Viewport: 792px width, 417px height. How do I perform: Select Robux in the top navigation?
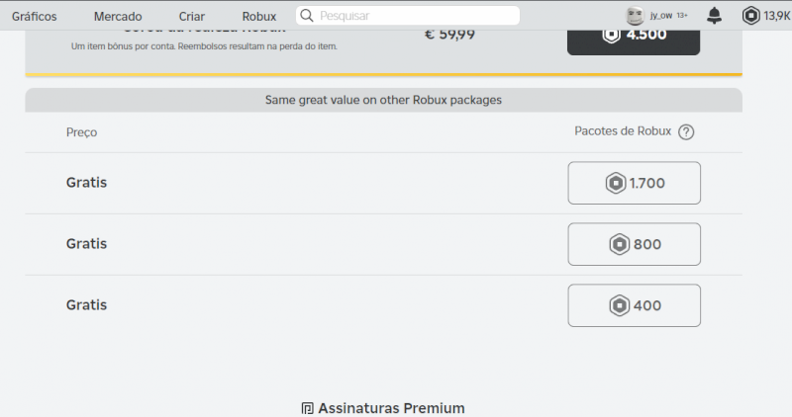click(259, 17)
